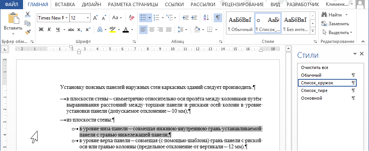Open the highlight color dropdown arrow
Viewport: 369px width, 151px height.
click(x=119, y=30)
